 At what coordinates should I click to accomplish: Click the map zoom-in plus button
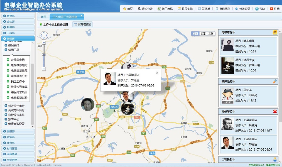[x=44, y=43]
